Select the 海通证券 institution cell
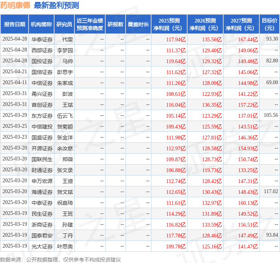Image resolution: width=280 pixels, height=263 pixels. tap(42, 192)
